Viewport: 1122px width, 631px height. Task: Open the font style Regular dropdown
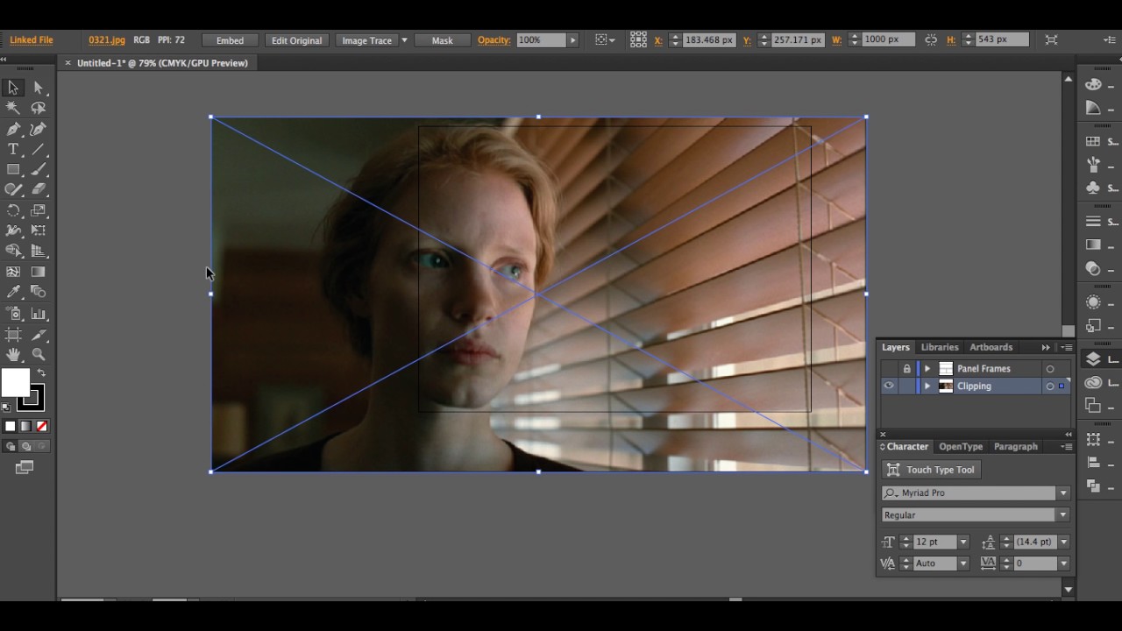(1063, 514)
